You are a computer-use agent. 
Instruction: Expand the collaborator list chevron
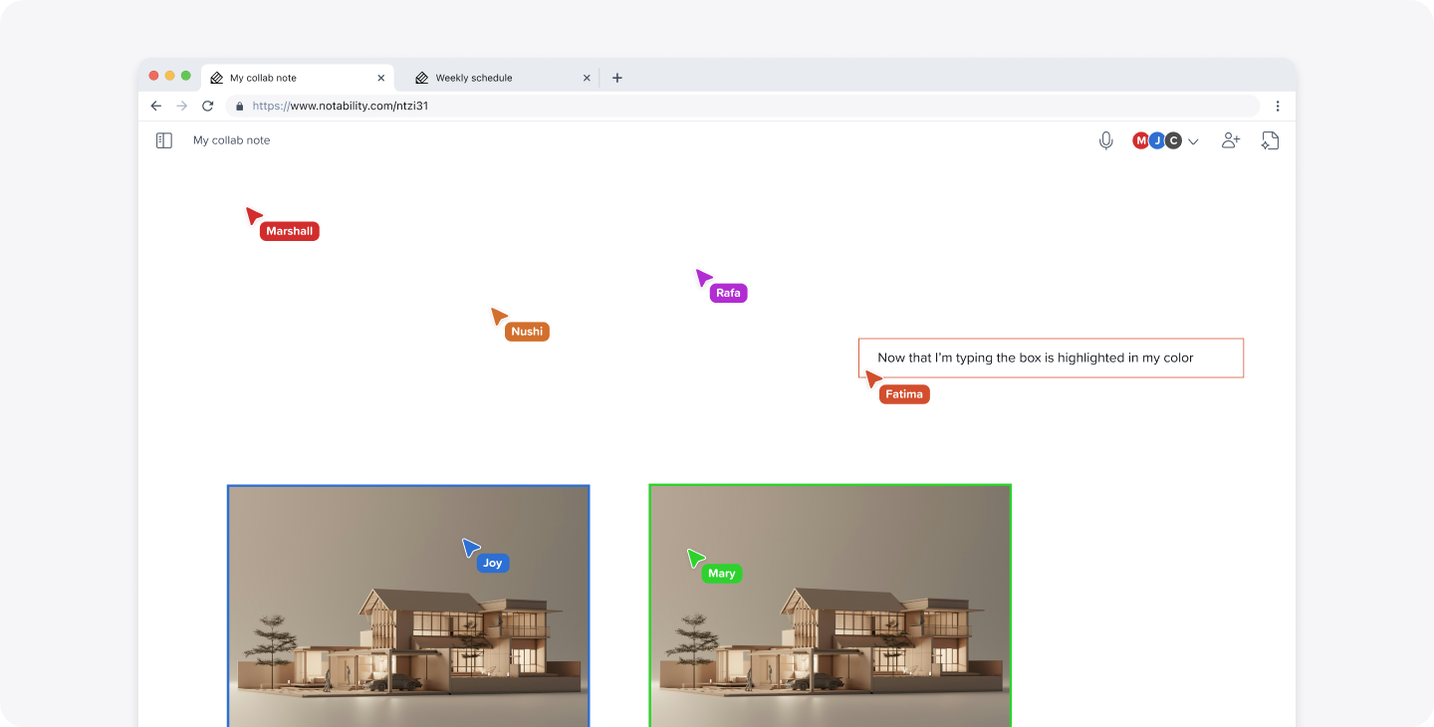click(1193, 140)
